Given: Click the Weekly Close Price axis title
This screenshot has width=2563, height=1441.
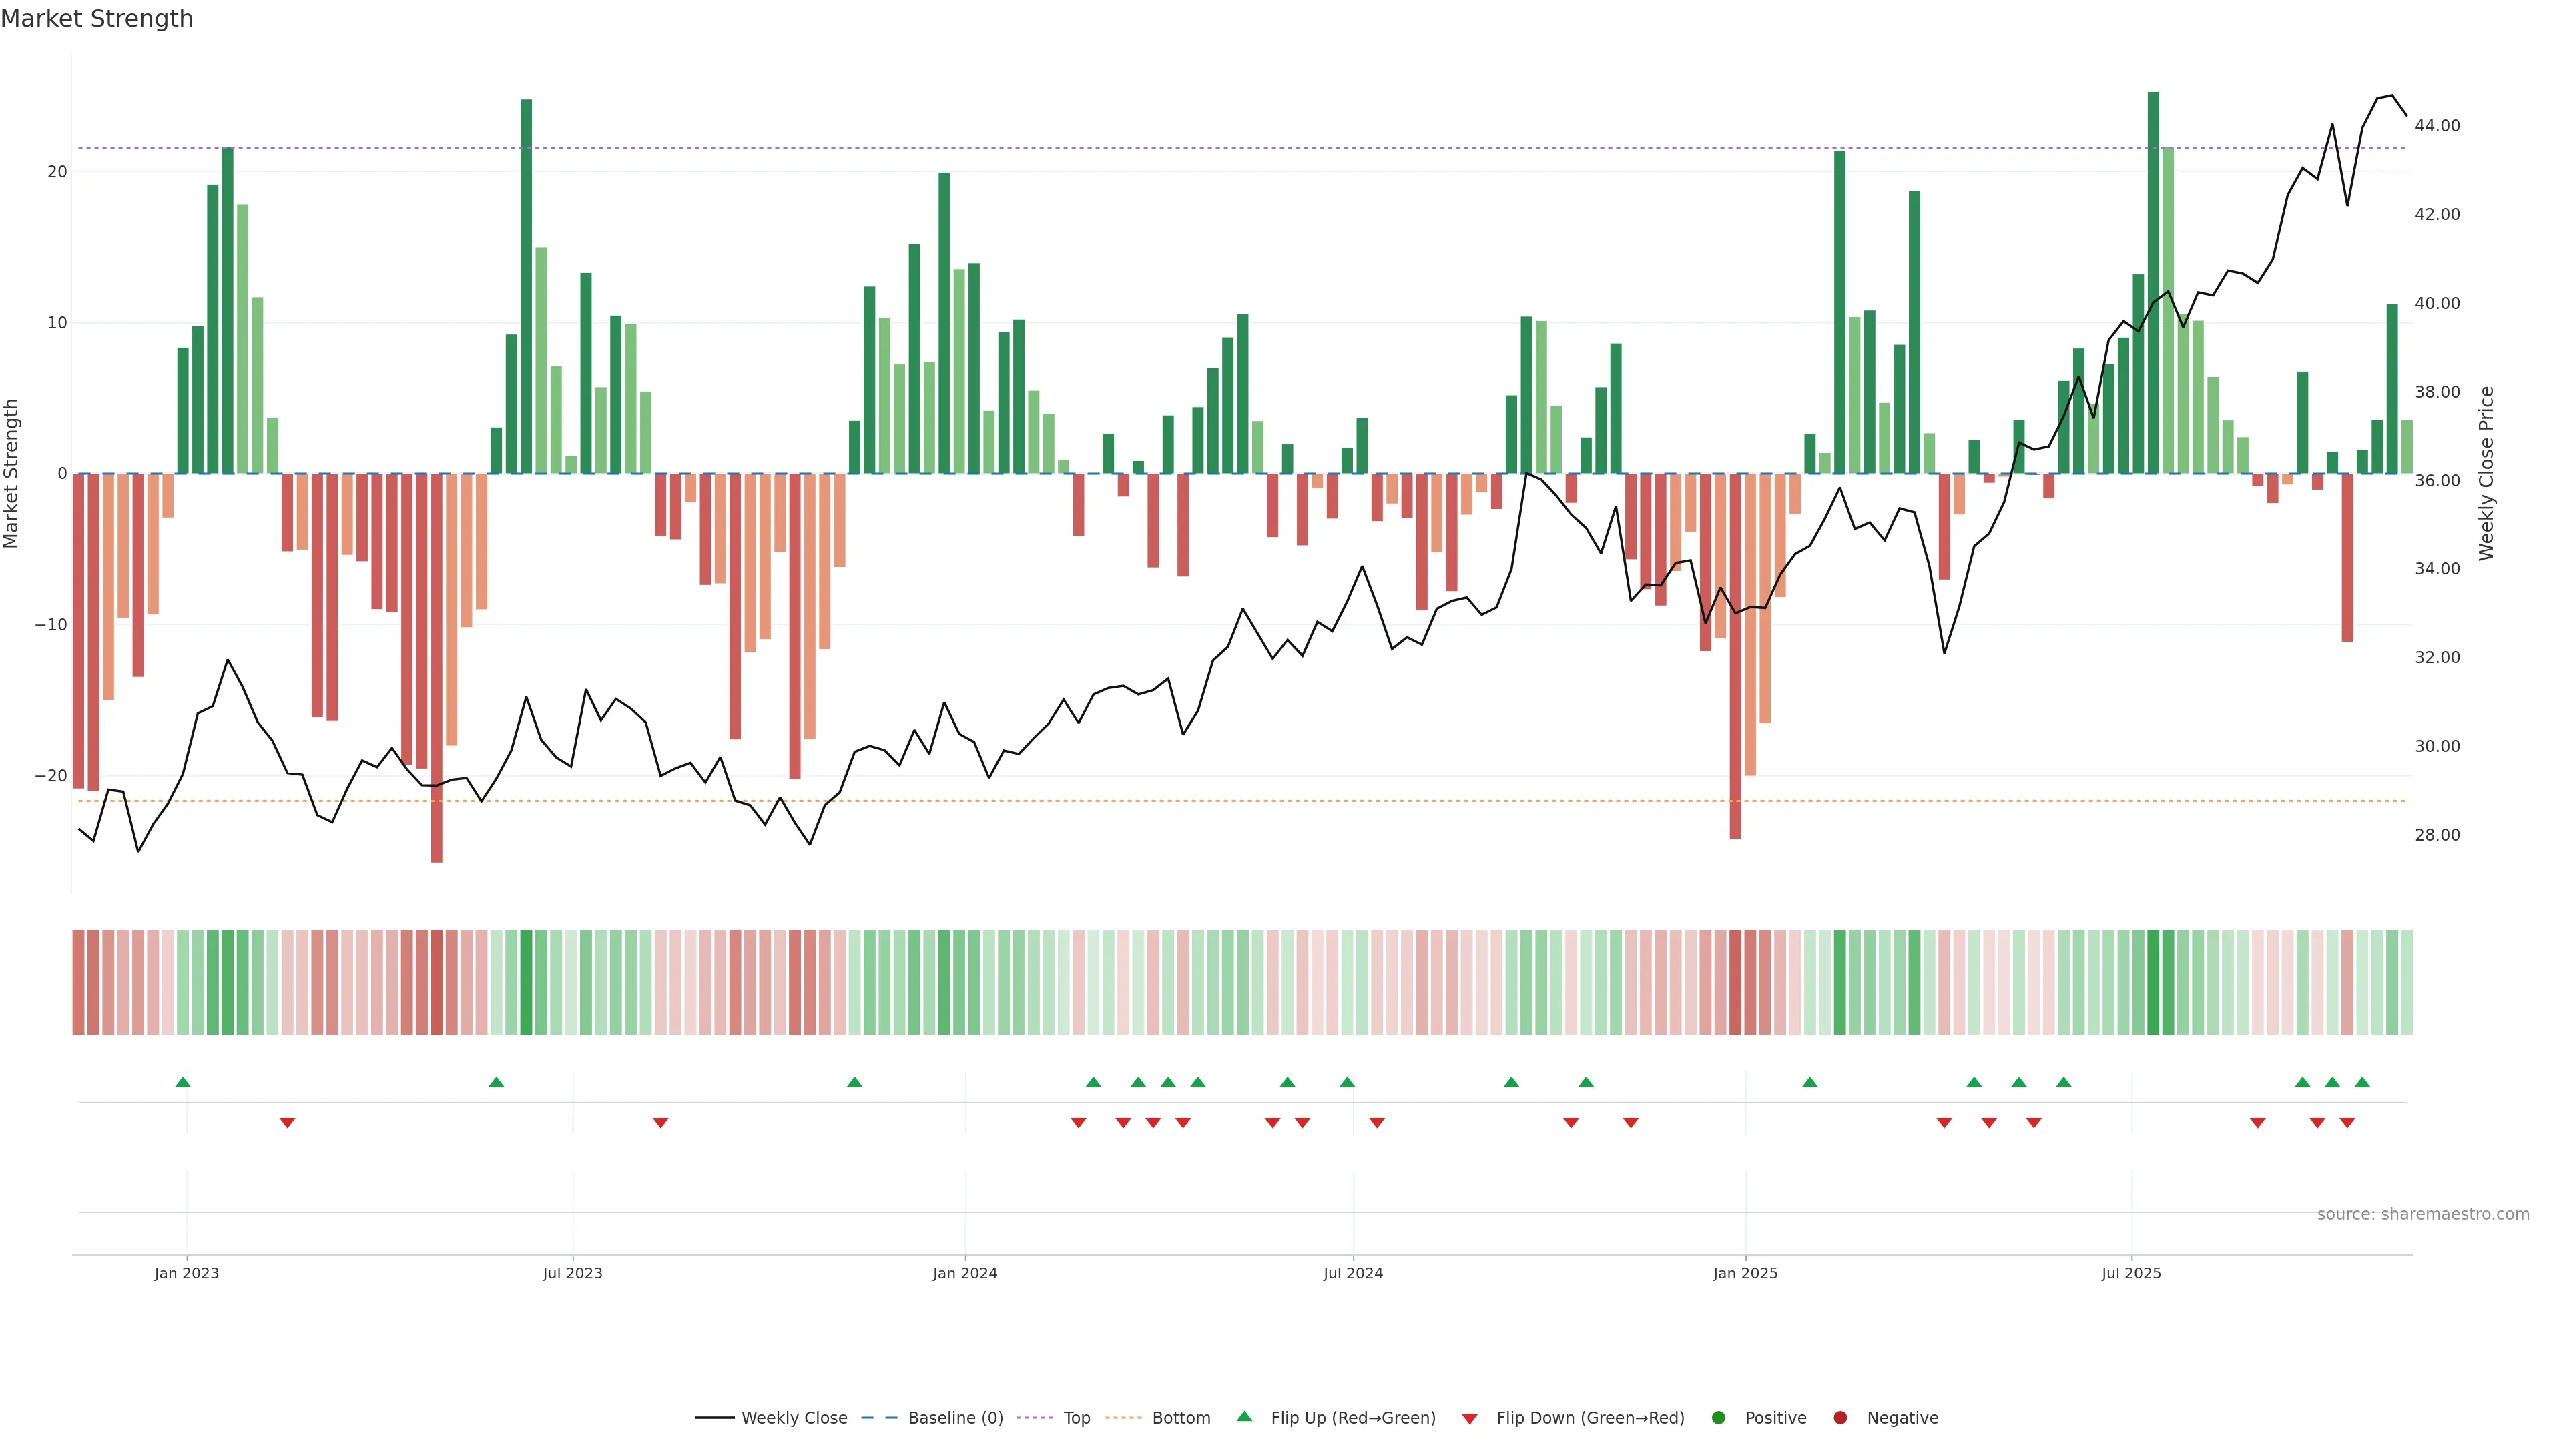Looking at the screenshot, I should click(2486, 474).
